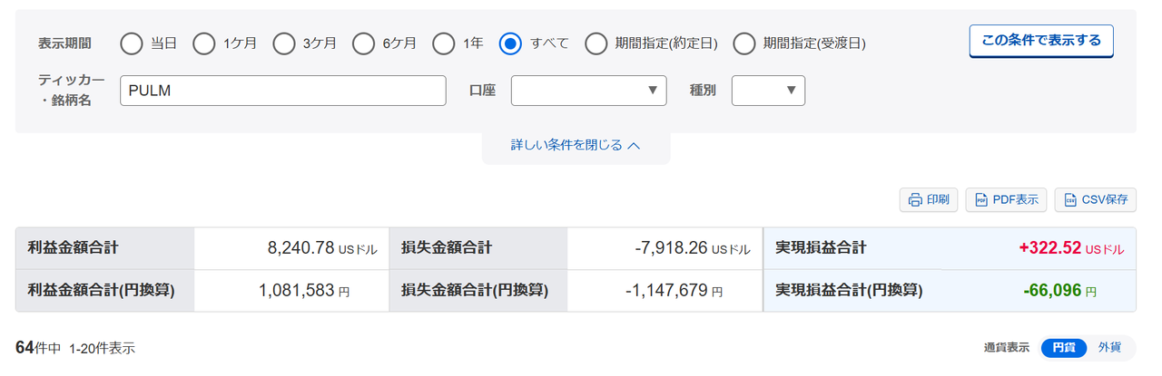Click the -7,918.26 USドル loss total value

tap(694, 248)
